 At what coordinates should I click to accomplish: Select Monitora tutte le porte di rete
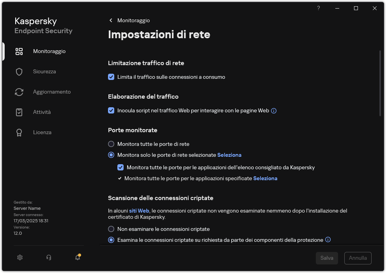click(x=111, y=144)
